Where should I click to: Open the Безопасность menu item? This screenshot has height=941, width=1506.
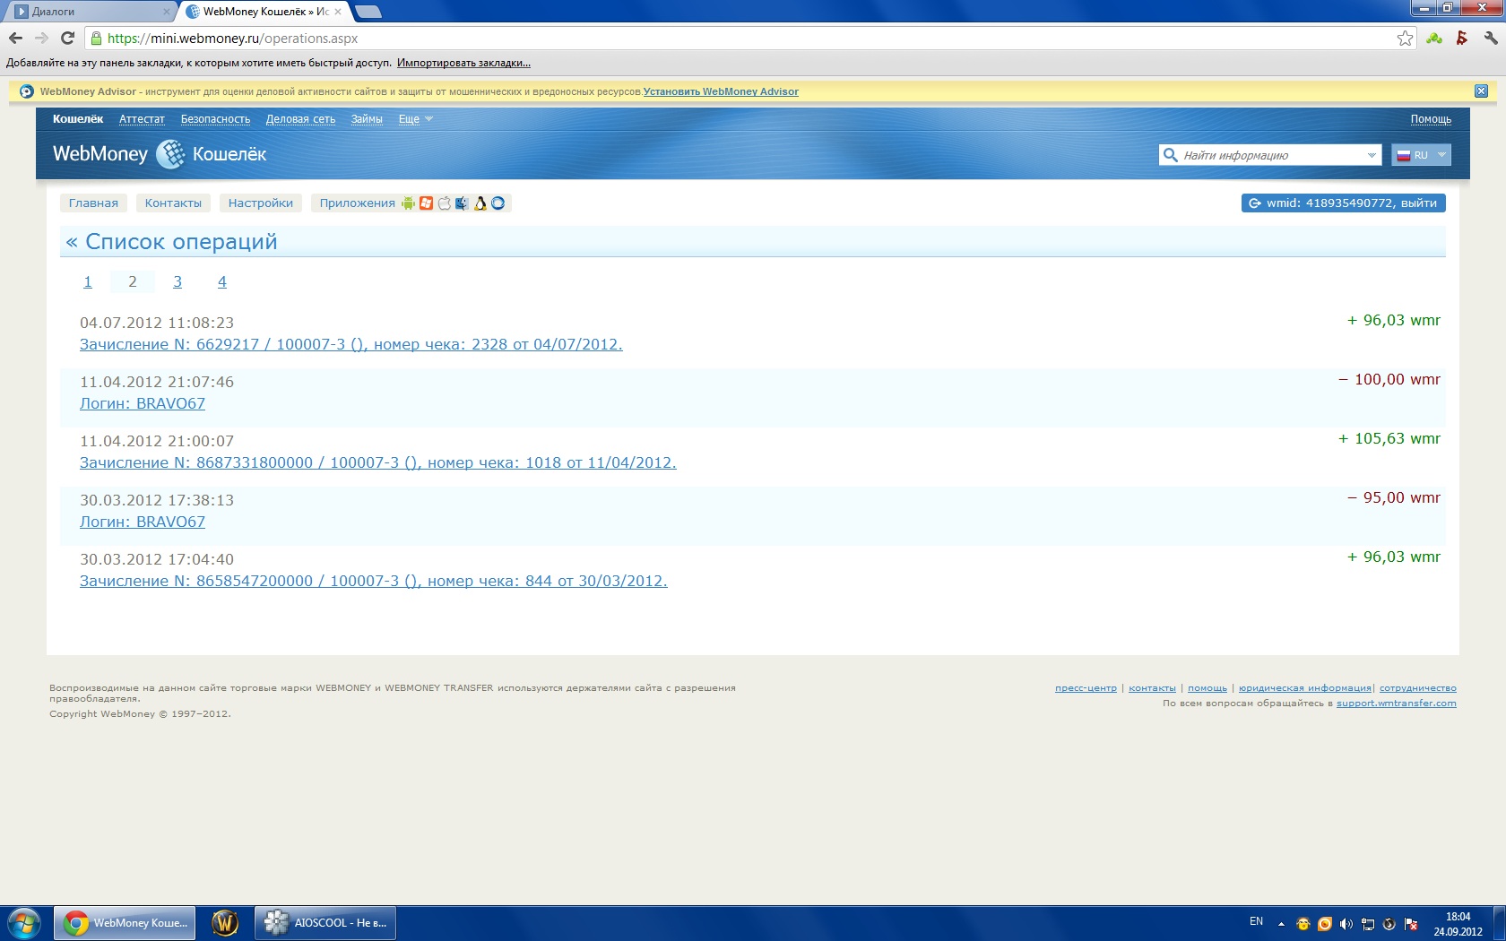pos(215,119)
